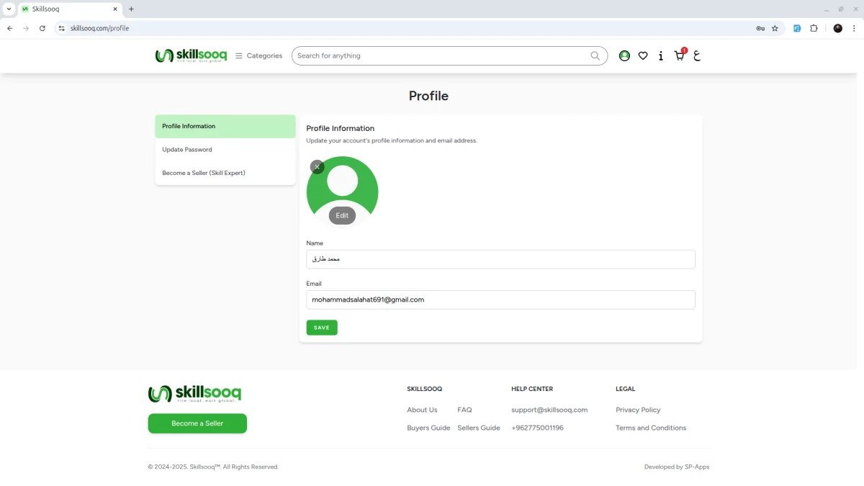Image resolution: width=864 pixels, height=486 pixels.
Task: Open saved passwords key icon
Action: [x=760, y=28]
